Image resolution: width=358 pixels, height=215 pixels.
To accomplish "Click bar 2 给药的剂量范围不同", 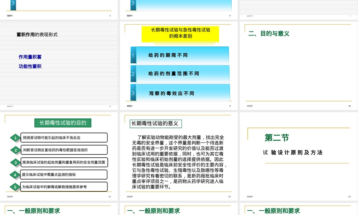I will pyautogui.click(x=180, y=73).
